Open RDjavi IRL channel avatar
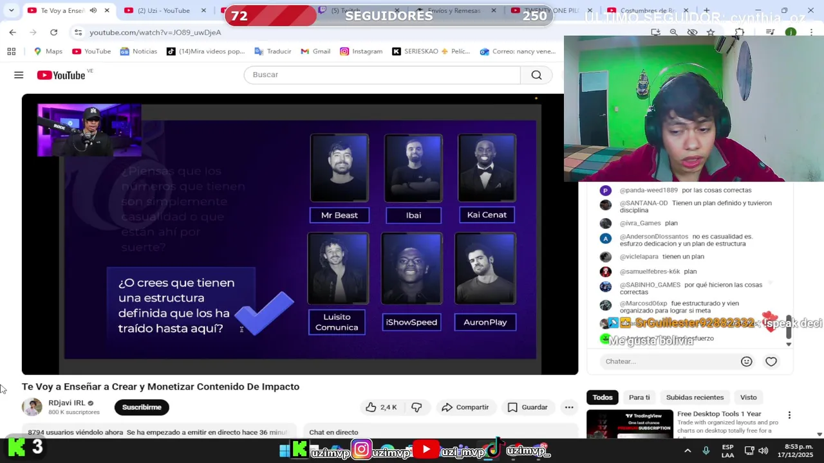This screenshot has width=824, height=463. [x=32, y=407]
